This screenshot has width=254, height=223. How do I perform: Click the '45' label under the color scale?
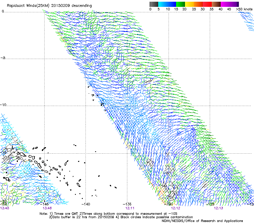[229, 9]
